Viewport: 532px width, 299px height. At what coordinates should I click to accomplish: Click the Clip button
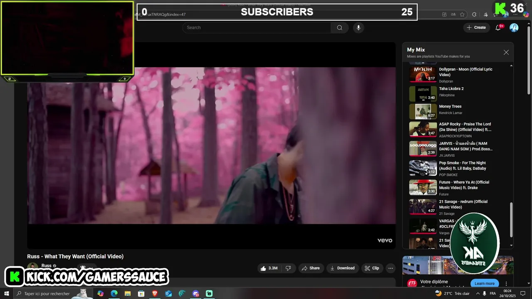point(372,268)
